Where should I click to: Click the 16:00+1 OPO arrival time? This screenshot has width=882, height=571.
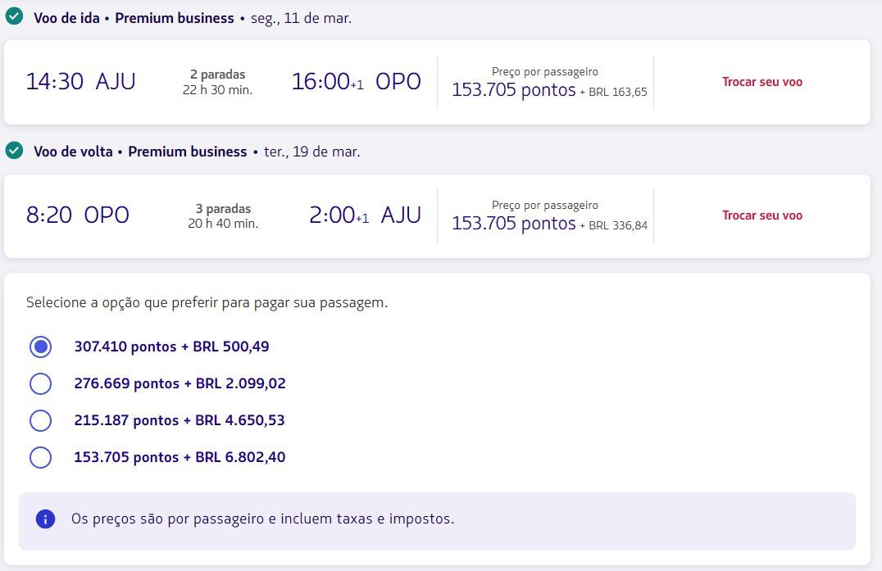[356, 81]
